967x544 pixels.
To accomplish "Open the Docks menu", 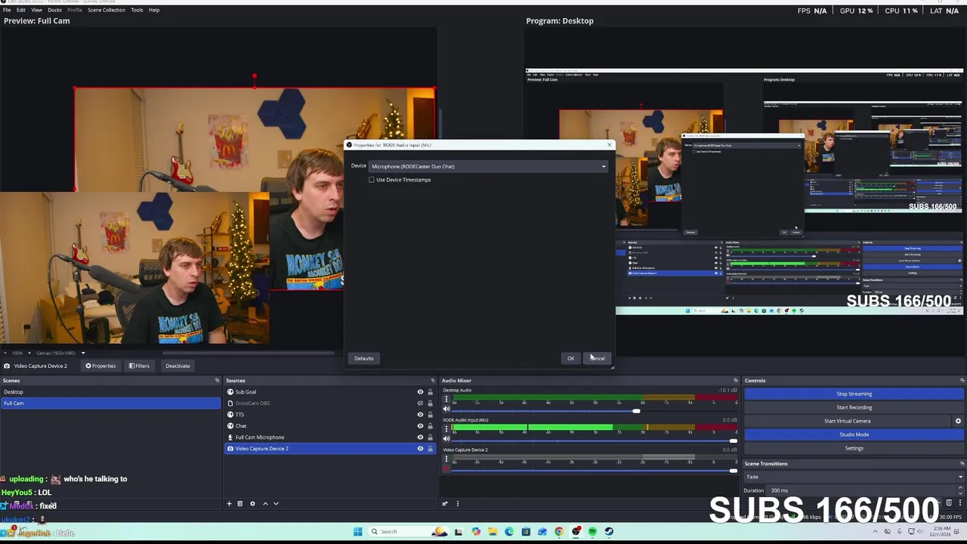I will 54,10.
